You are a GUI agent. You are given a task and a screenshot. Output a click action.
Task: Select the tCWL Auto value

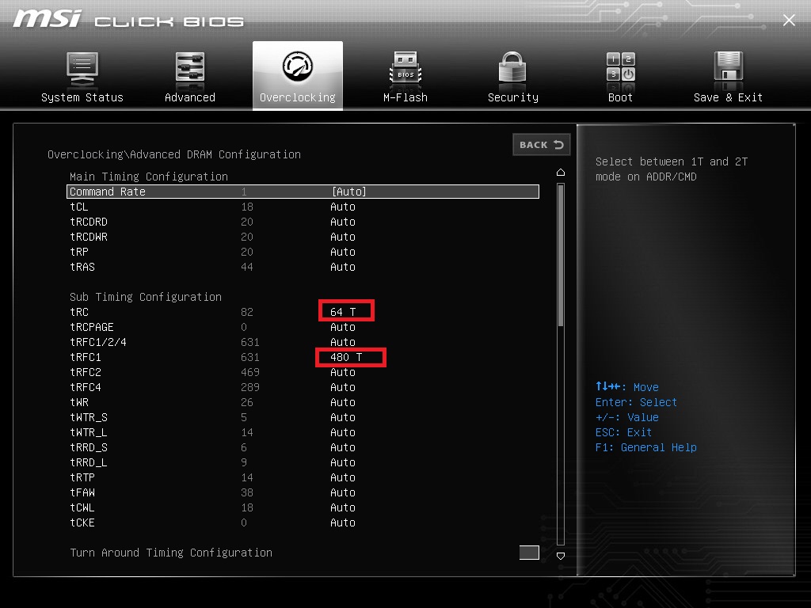pyautogui.click(x=343, y=507)
